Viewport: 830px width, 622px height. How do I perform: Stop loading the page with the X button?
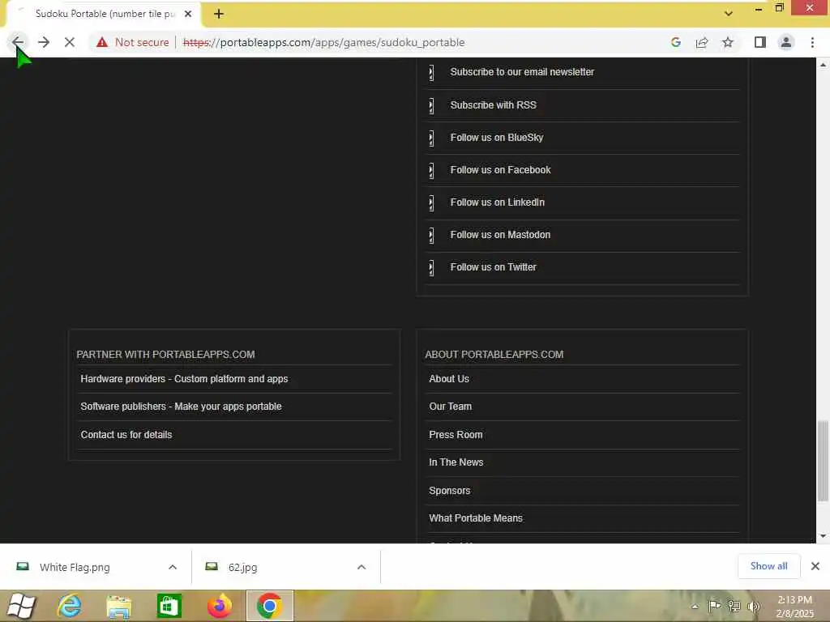[x=70, y=42]
